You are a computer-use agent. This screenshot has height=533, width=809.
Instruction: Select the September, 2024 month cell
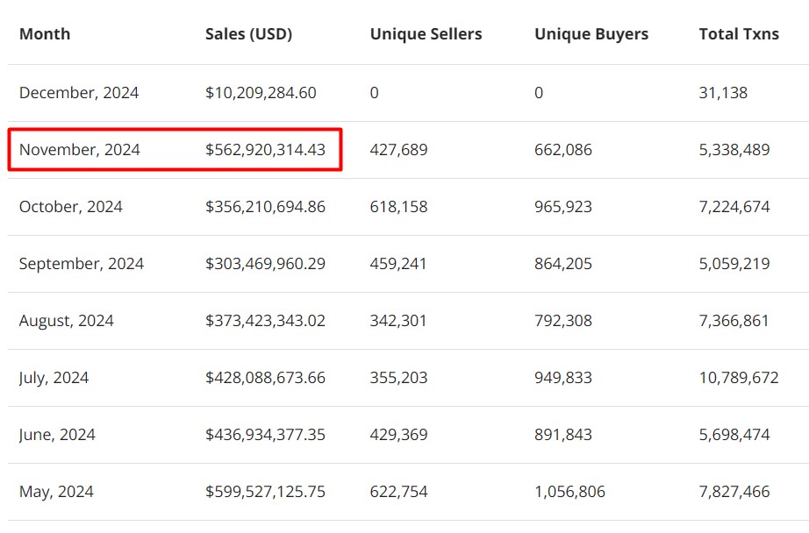point(82,264)
